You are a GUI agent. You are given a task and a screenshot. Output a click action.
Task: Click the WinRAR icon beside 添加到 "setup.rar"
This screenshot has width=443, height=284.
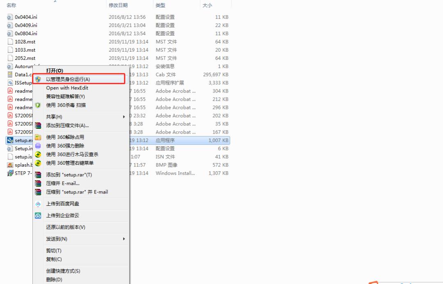pyautogui.click(x=38, y=175)
